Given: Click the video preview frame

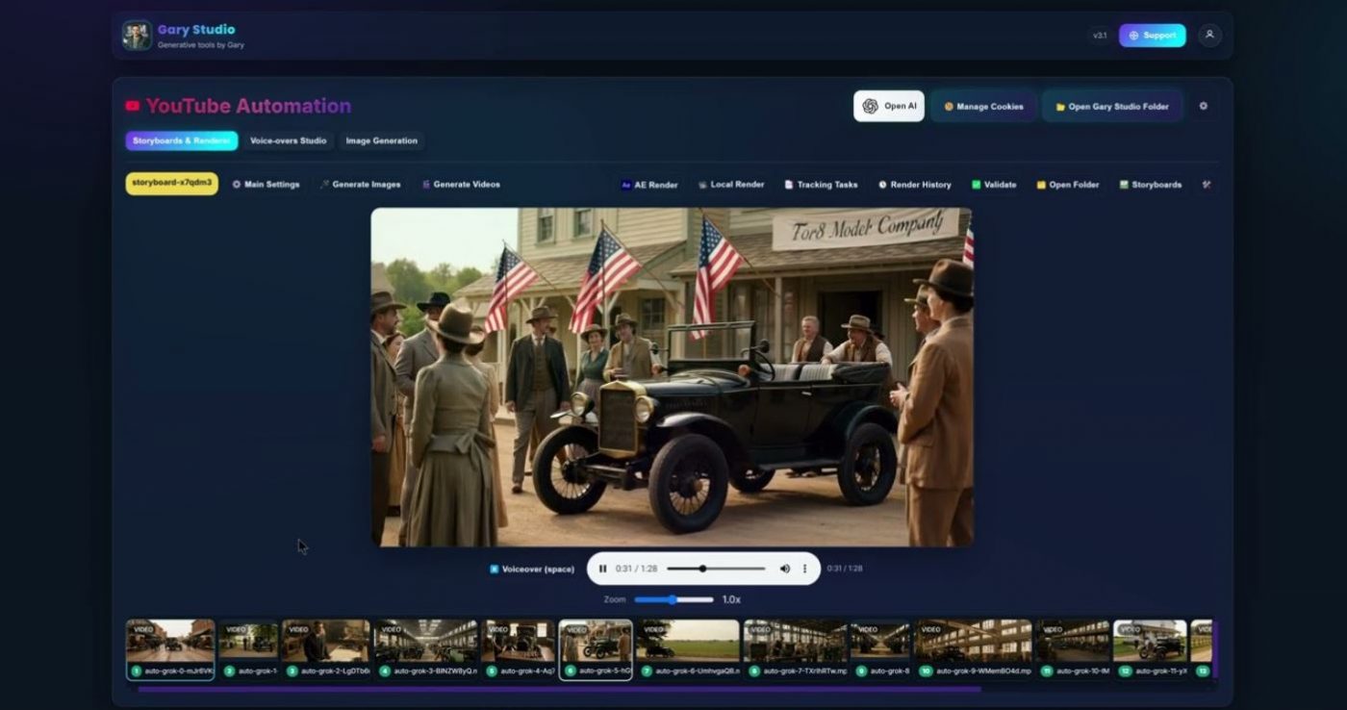Looking at the screenshot, I should coord(672,377).
